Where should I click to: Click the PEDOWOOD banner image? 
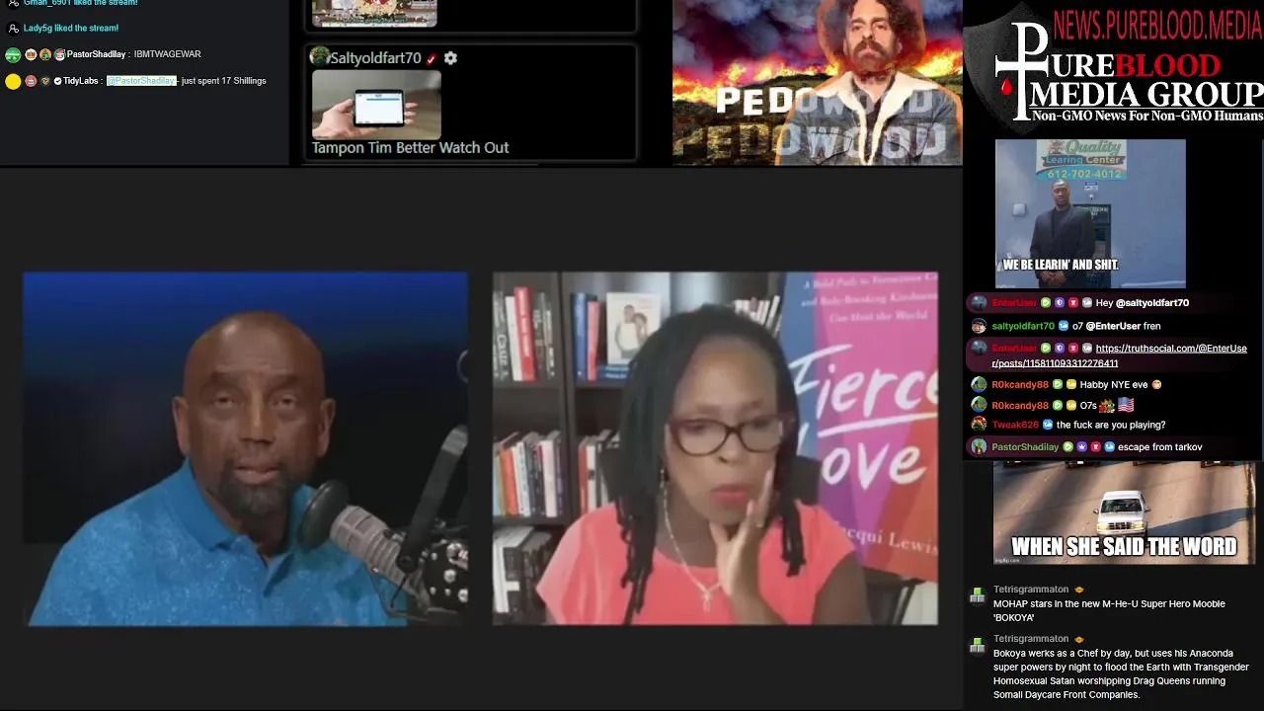pos(818,82)
